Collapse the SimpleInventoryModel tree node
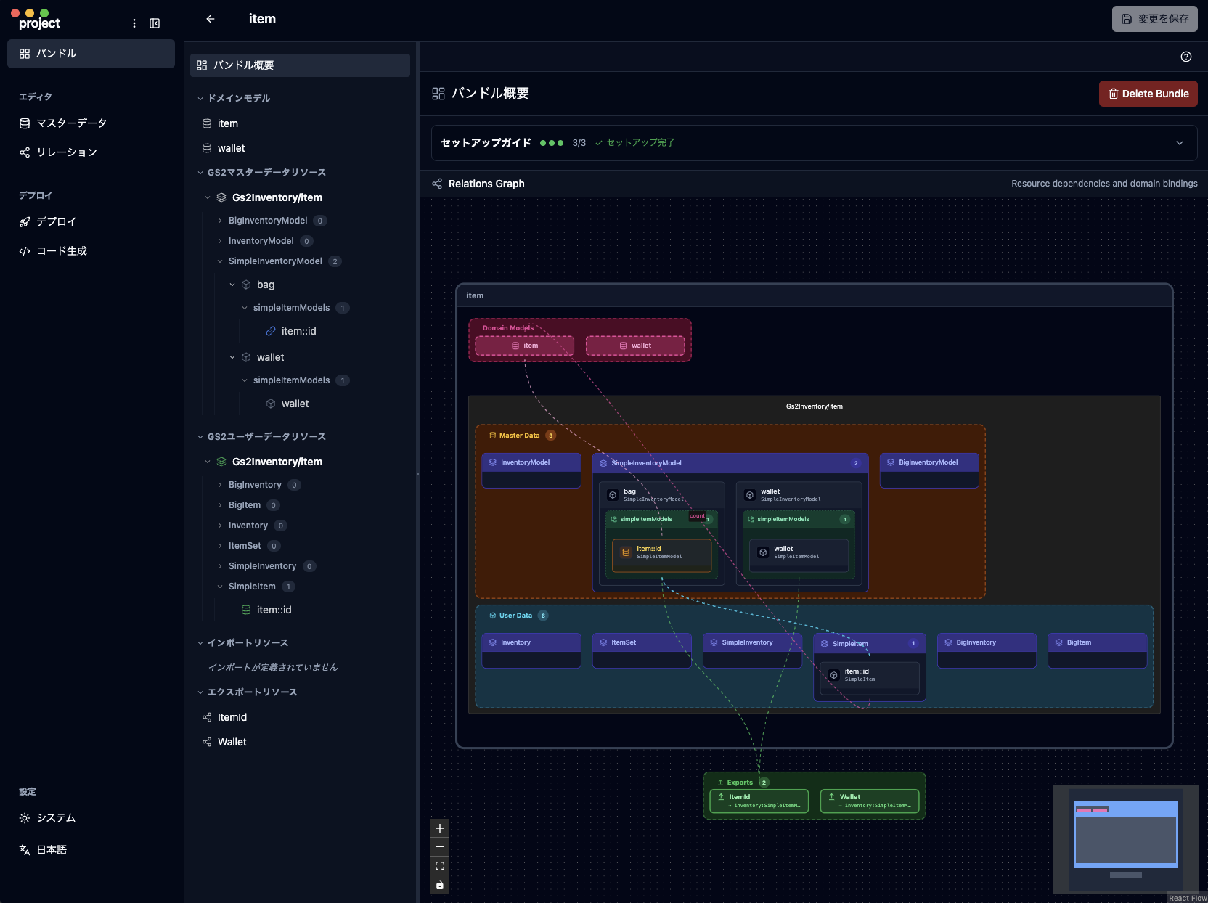1208x903 pixels. click(220, 261)
